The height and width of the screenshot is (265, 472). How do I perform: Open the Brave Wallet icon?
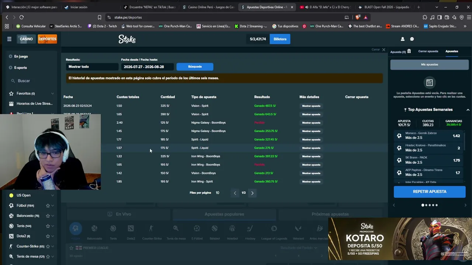coord(447,17)
